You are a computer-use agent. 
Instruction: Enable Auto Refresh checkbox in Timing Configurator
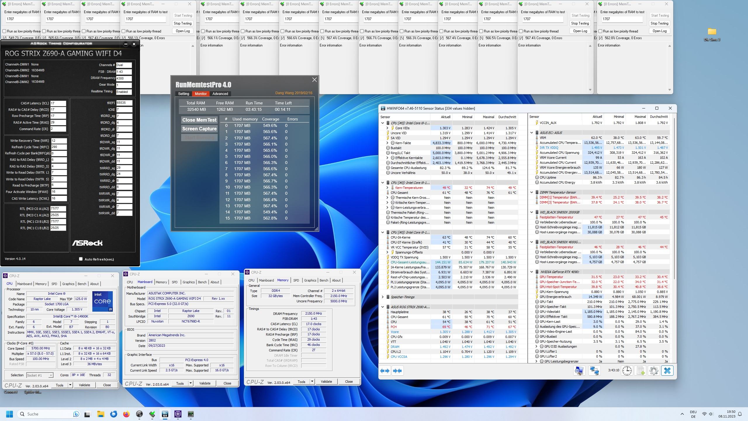(x=81, y=259)
